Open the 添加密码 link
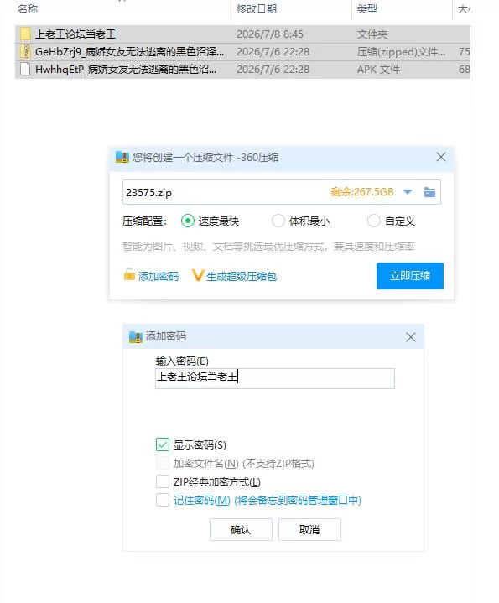499x603 pixels. pos(159,276)
